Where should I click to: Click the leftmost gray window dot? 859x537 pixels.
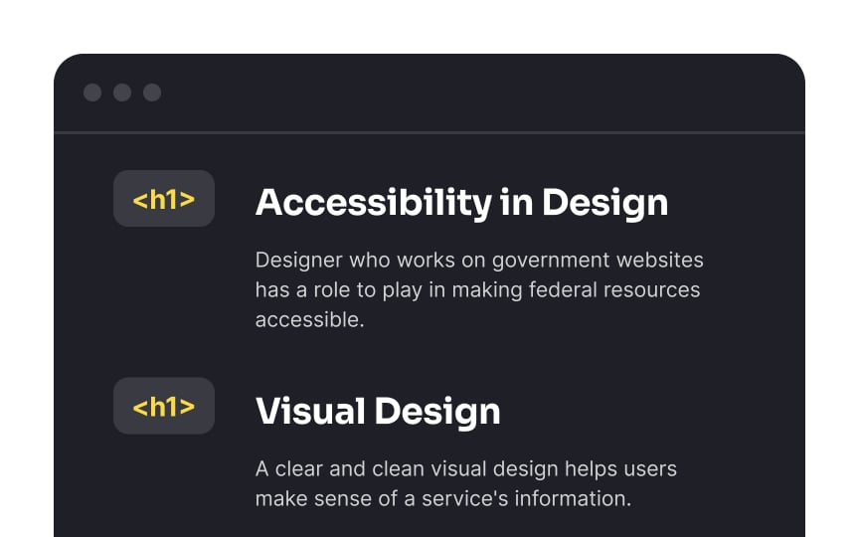tap(92, 92)
